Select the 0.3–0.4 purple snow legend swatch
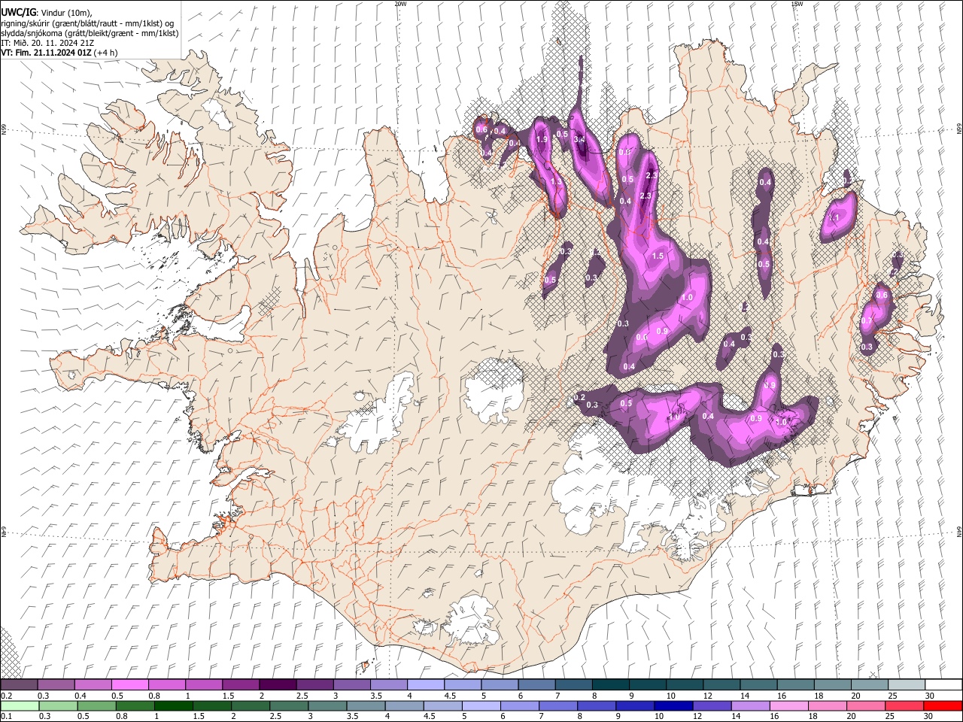The height and width of the screenshot is (722, 963). (56, 685)
